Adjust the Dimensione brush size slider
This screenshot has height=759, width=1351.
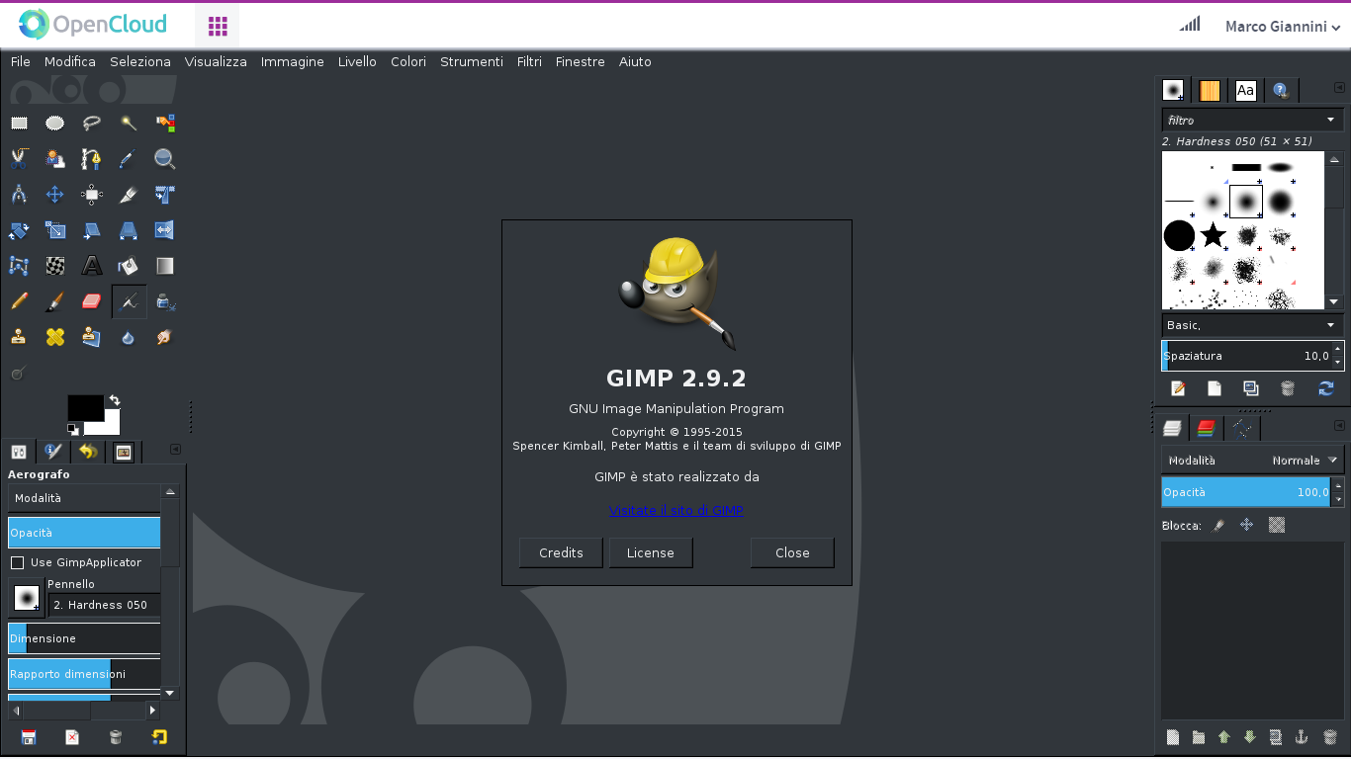click(84, 638)
